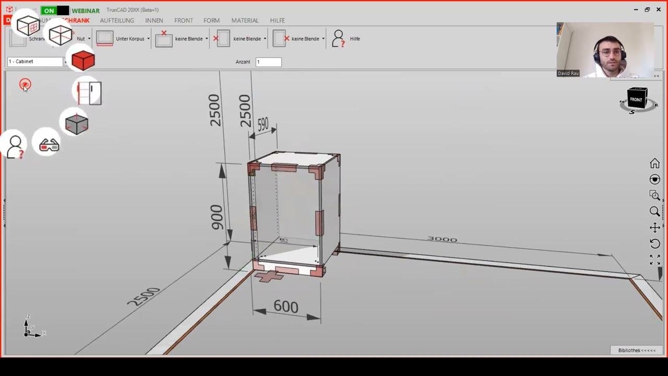The width and height of the screenshot is (668, 376).
Task: Restore the window size
Action: 647,9
